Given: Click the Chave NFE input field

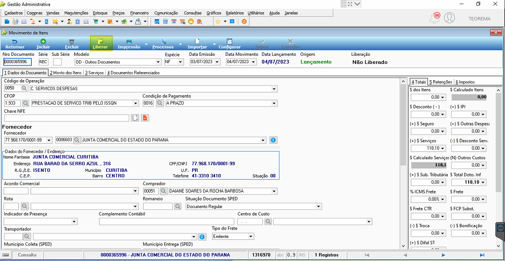Looking at the screenshot, I should point(66,118).
